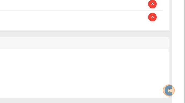The image size is (185, 103).
Task: Click the red delete button below the divider
Action: pos(152,17)
